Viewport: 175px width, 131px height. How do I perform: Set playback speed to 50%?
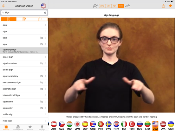[108, 6]
